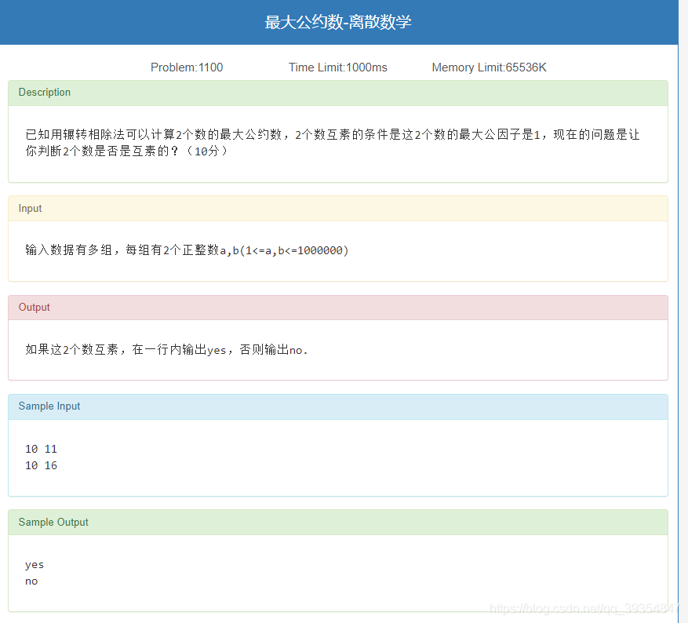Click the Input section heading

point(338,209)
